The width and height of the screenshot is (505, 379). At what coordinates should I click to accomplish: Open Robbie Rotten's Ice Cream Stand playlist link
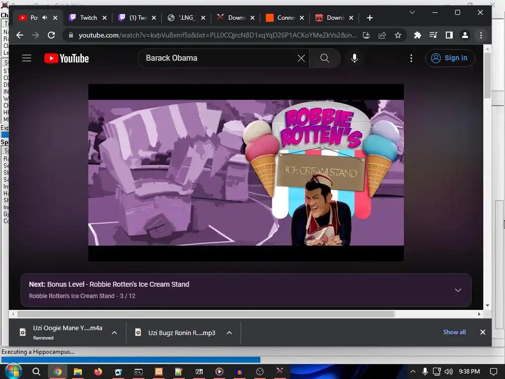coord(72,296)
